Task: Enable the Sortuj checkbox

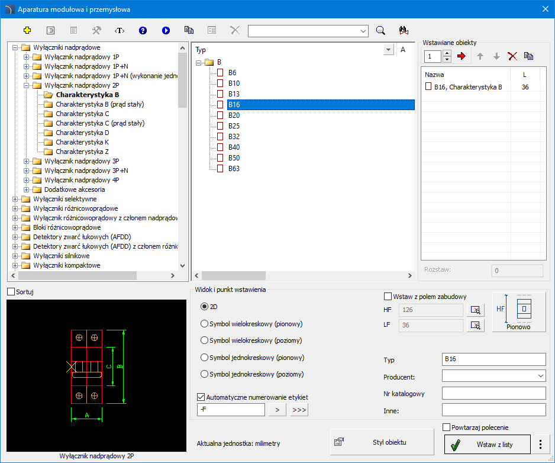Action: (11, 292)
